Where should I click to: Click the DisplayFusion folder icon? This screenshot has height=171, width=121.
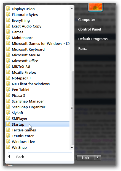coord(8,9)
